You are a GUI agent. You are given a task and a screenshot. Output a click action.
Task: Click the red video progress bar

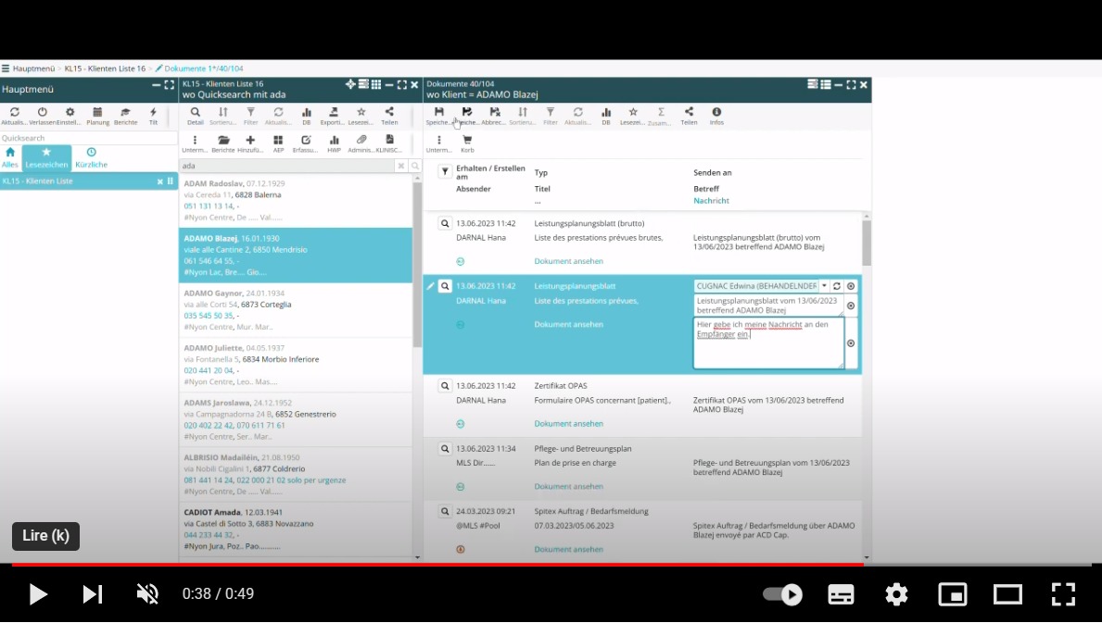pos(436,564)
